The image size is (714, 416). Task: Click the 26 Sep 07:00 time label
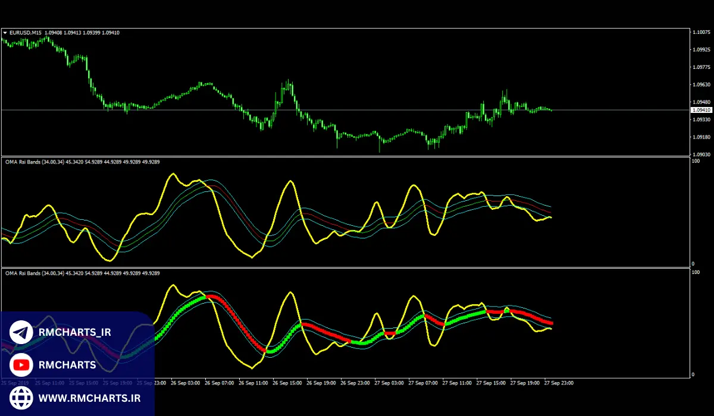pyautogui.click(x=219, y=383)
